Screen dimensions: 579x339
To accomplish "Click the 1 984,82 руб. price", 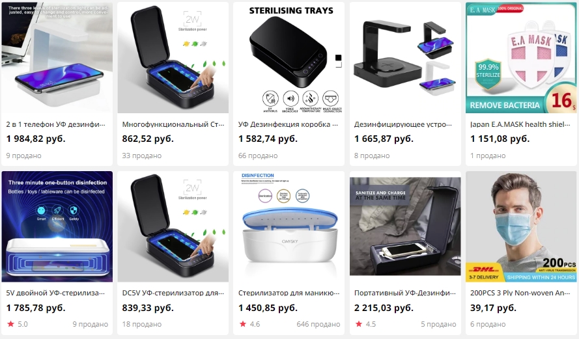I will click(36, 139).
